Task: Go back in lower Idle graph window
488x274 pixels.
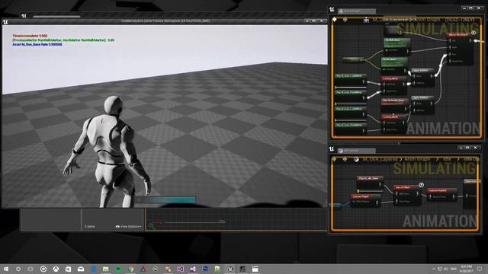Action: pyautogui.click(x=335, y=159)
